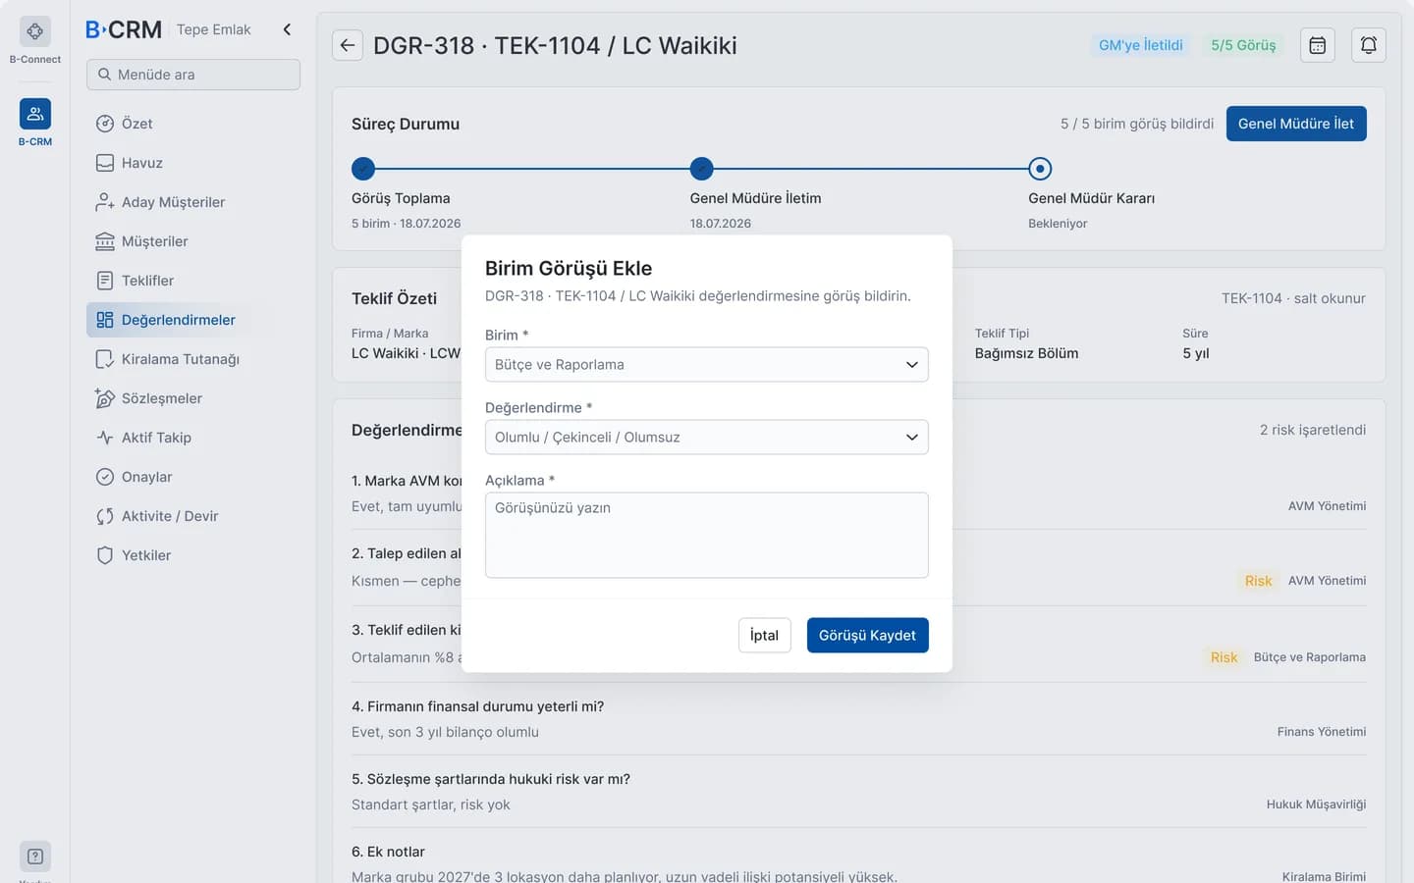Click the Bağımsız Bölüm value
The image size is (1414, 883).
[1026, 353]
